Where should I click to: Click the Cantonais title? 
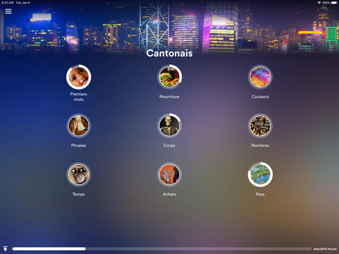coord(169,53)
